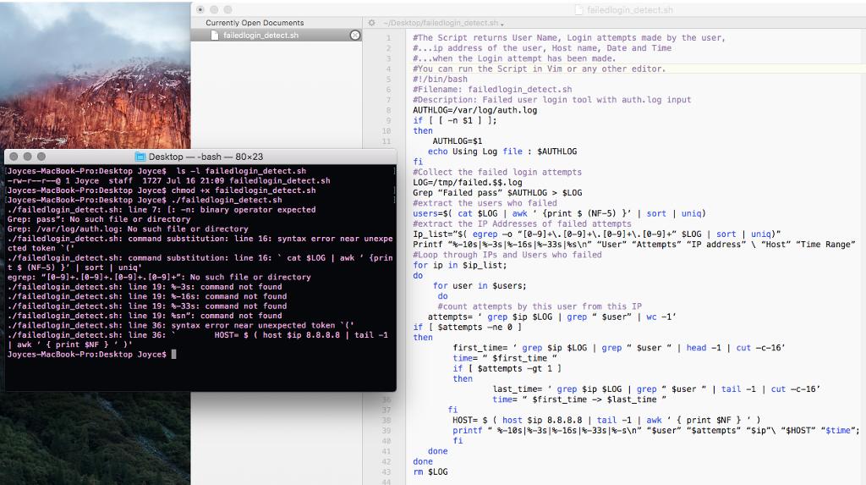Click the Terminal prompt line with the cursor
Image resolution: width=866 pixels, height=485 pixels.
(91, 355)
